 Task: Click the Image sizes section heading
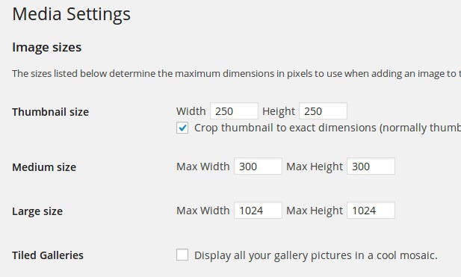[47, 47]
